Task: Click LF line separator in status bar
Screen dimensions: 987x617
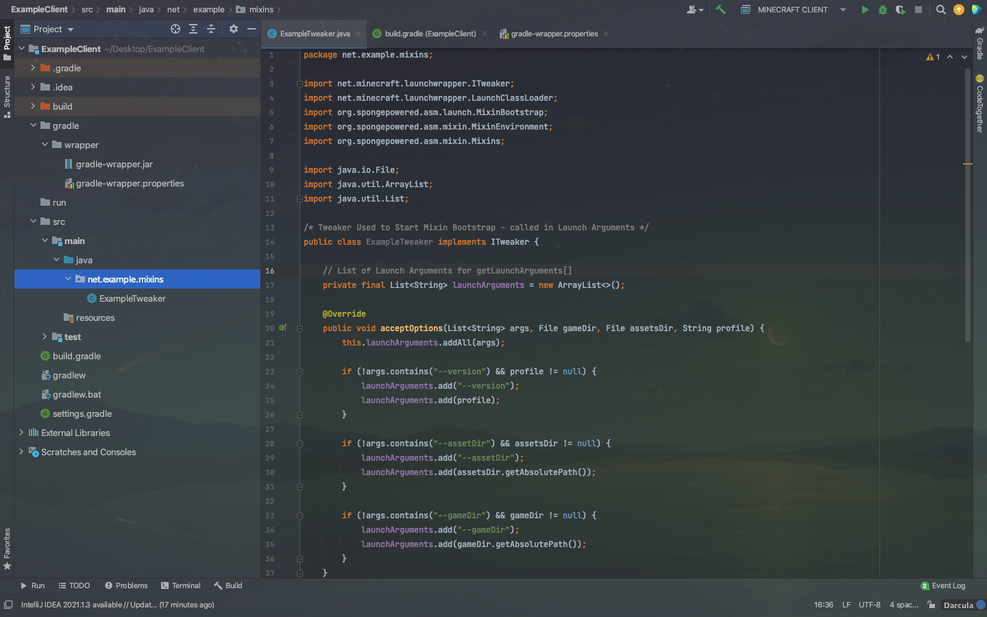Action: [846, 605]
